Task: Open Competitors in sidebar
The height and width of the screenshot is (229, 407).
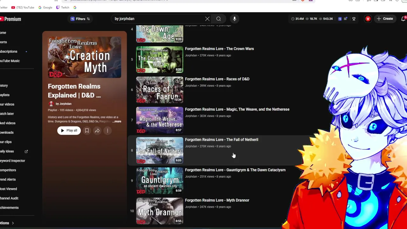Action: [8, 170]
